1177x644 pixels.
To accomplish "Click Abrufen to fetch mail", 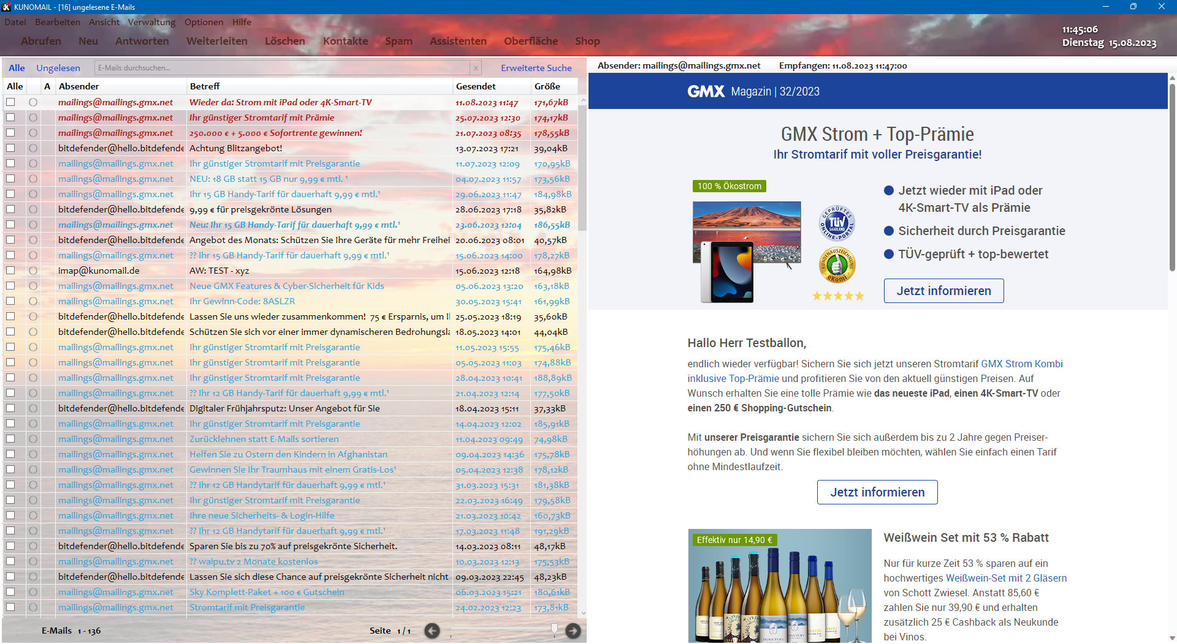I will [x=41, y=41].
